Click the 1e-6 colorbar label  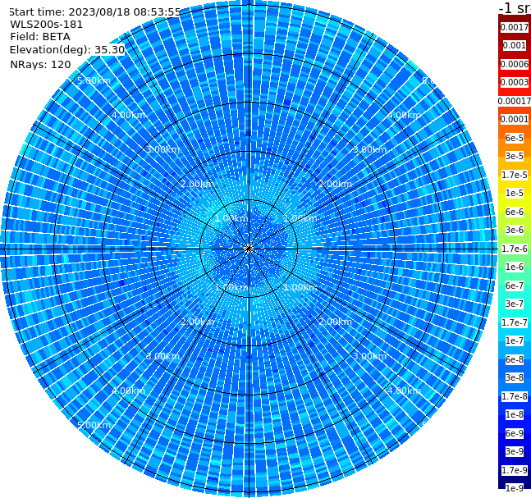515,267
